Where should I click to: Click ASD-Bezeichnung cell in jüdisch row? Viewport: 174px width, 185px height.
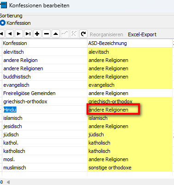tap(130, 135)
